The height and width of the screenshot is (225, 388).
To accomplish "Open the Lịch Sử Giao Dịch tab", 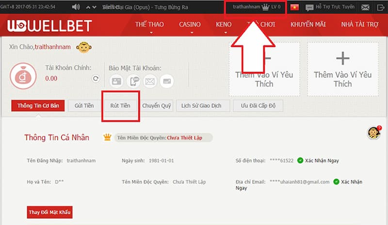I will click(x=202, y=105).
